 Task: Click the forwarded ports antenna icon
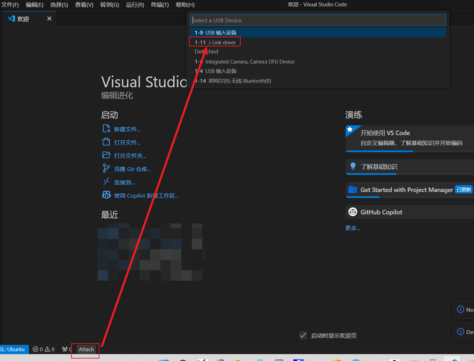click(x=65, y=349)
